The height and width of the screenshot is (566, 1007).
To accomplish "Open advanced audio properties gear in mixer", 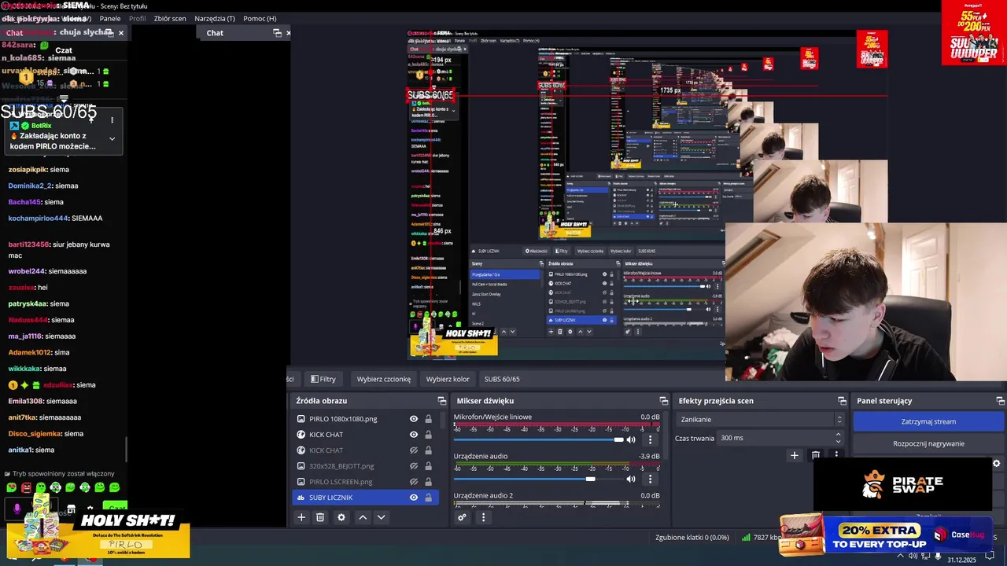I will tap(463, 517).
